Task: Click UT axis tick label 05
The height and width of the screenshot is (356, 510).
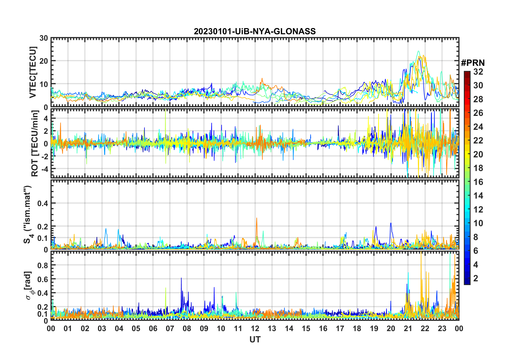Action: 136,329
